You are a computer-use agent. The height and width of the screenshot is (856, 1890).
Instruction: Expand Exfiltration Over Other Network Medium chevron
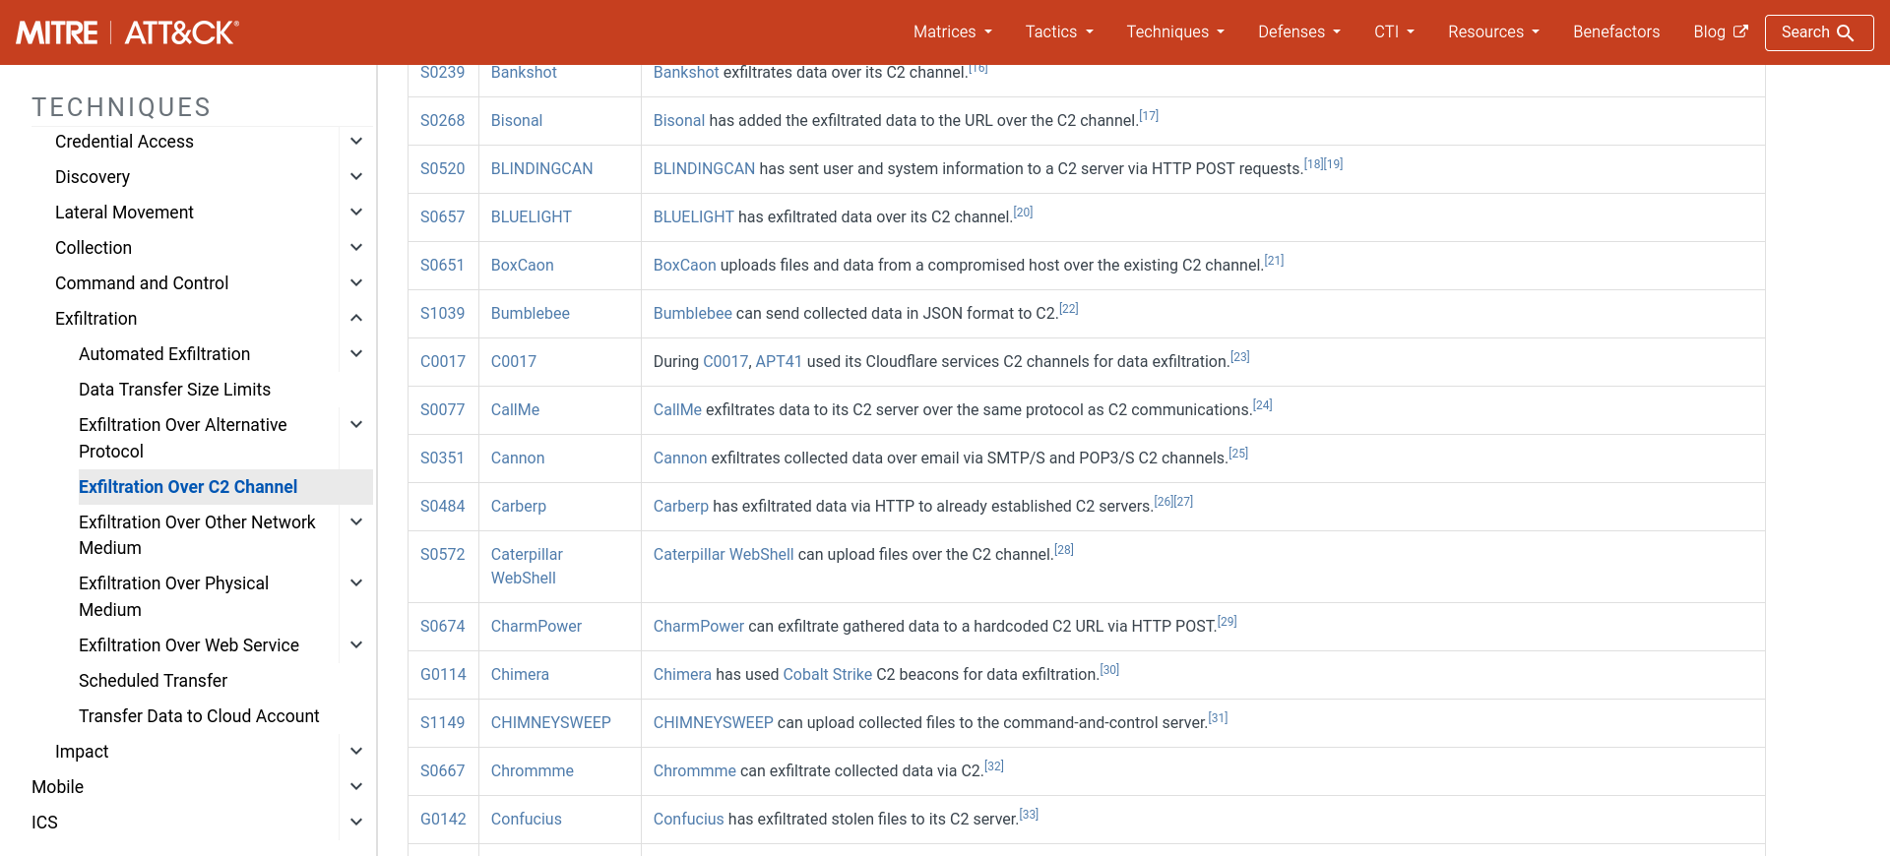[x=356, y=522]
